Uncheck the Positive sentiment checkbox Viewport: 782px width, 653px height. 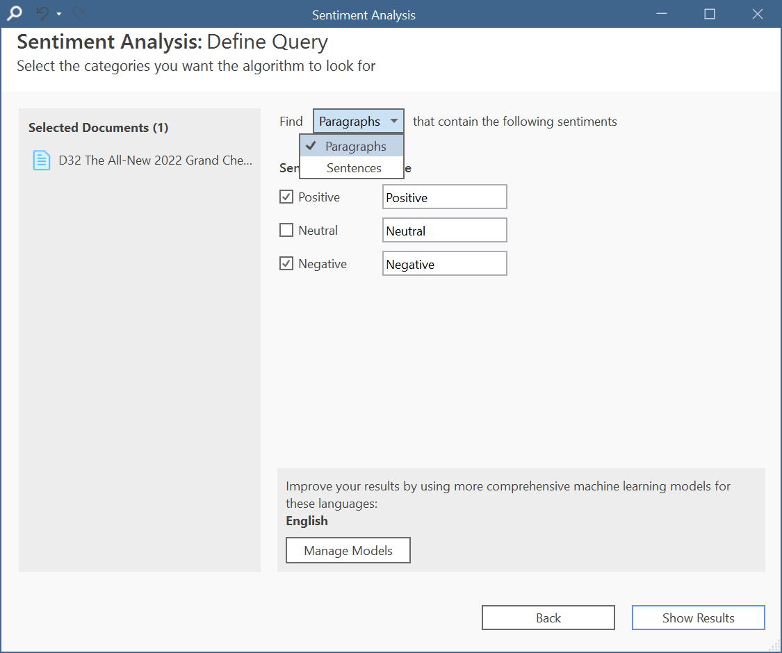[286, 197]
